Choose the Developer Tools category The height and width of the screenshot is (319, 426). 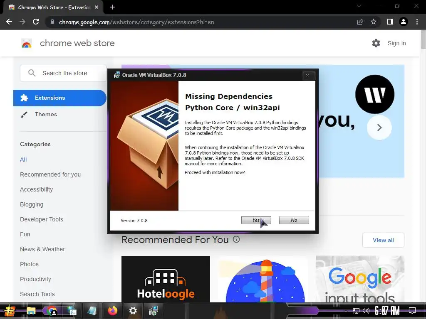coord(42,219)
